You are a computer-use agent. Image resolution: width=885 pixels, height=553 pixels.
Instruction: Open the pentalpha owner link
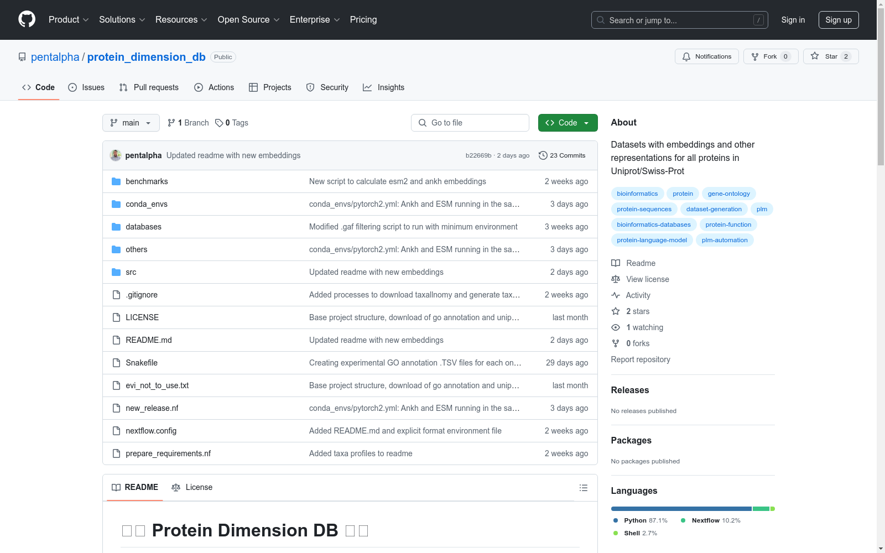(x=55, y=57)
